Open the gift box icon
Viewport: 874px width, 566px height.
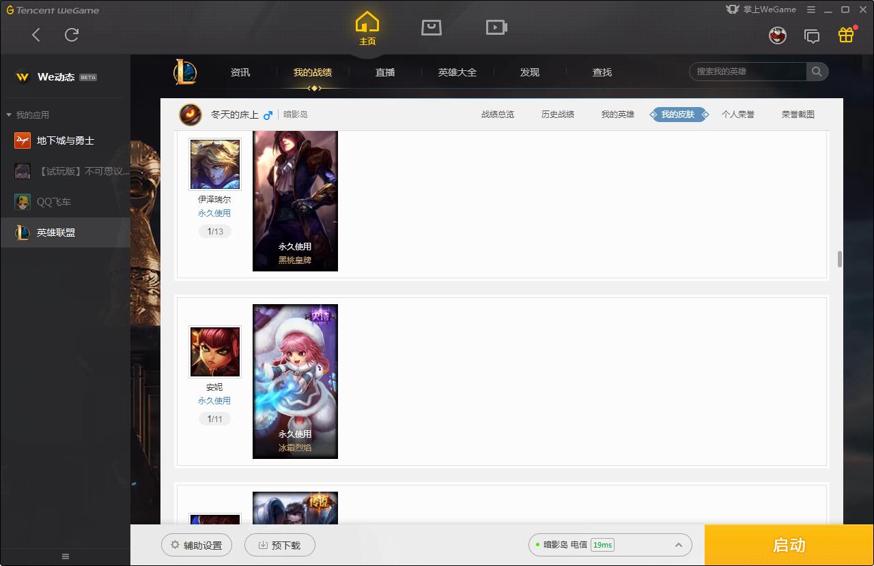(x=846, y=35)
